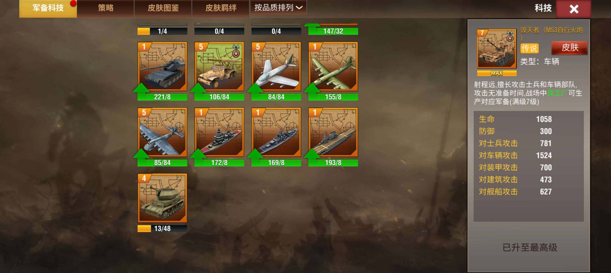The width and height of the screenshot is (611, 273).
Task: Switch to the 策略 tab
Action: [x=106, y=8]
